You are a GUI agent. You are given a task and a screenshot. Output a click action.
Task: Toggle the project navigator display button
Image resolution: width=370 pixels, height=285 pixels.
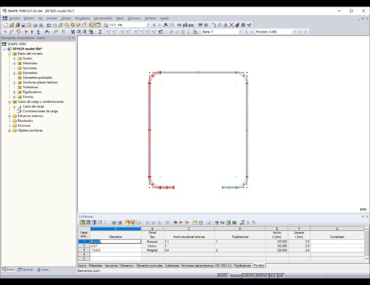coord(92,25)
